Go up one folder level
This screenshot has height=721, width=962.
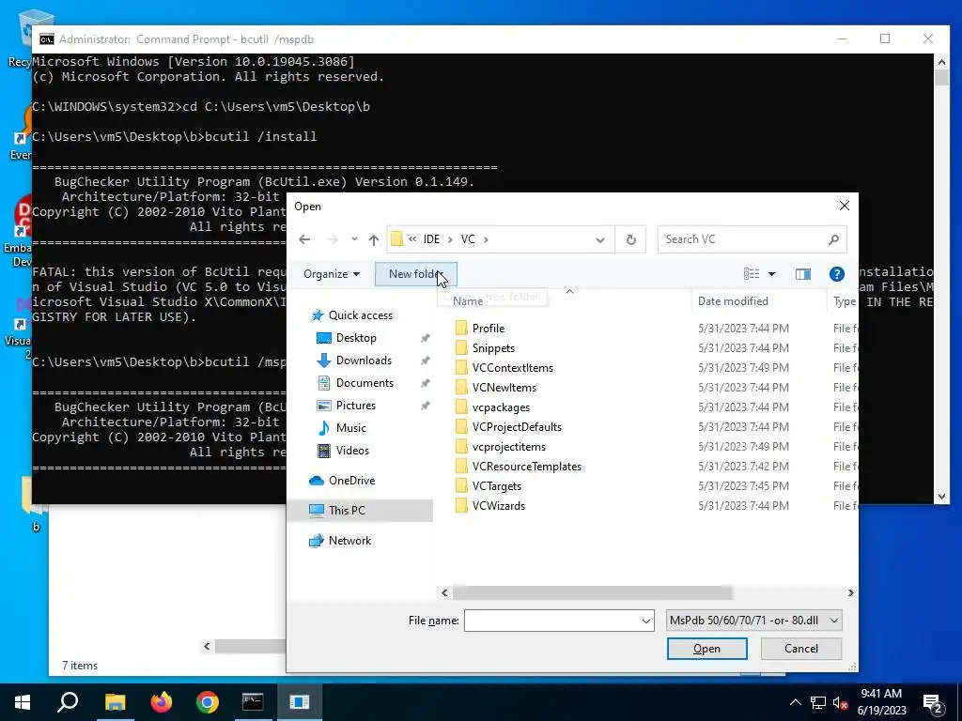pyautogui.click(x=374, y=239)
